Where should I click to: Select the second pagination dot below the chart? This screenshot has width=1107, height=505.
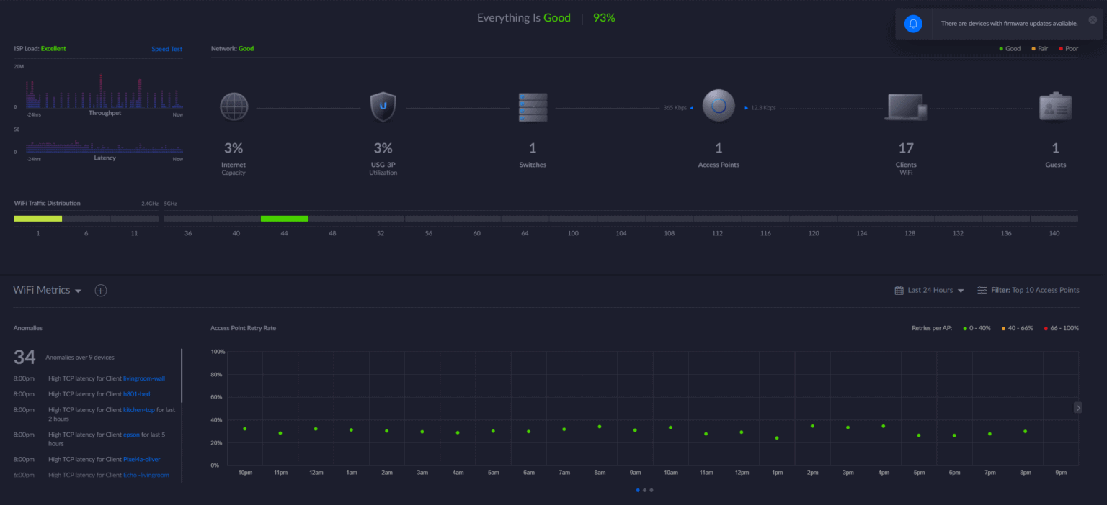[644, 490]
